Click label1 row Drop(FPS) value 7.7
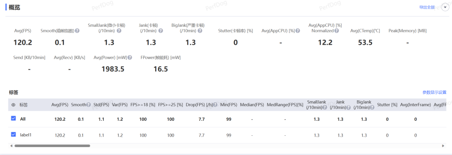Image resolution: width=452 pixels, height=155 pixels. pyautogui.click(x=201, y=135)
